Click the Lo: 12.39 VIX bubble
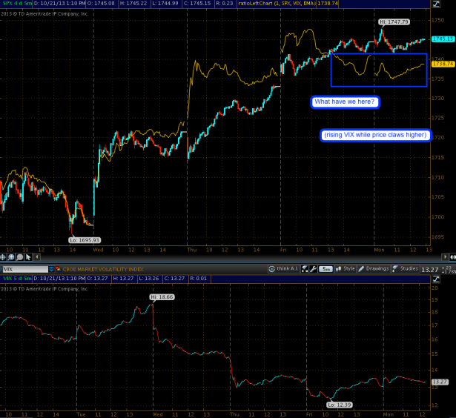 [340, 405]
